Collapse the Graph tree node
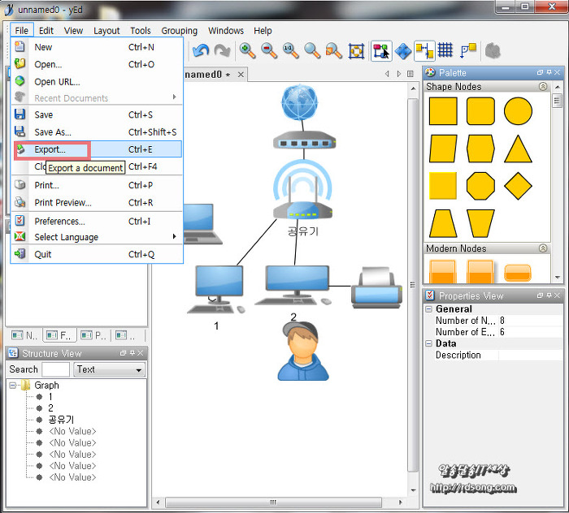 [x=14, y=386]
